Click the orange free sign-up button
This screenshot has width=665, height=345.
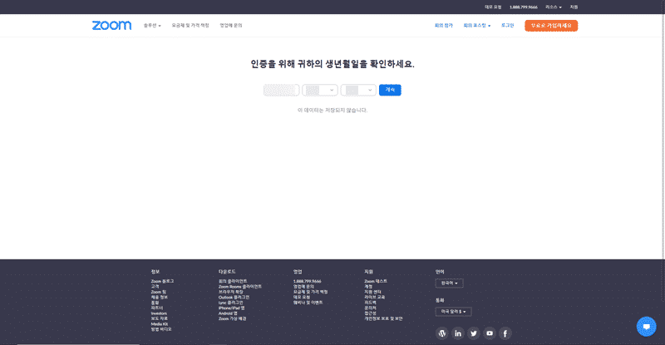[x=551, y=26]
